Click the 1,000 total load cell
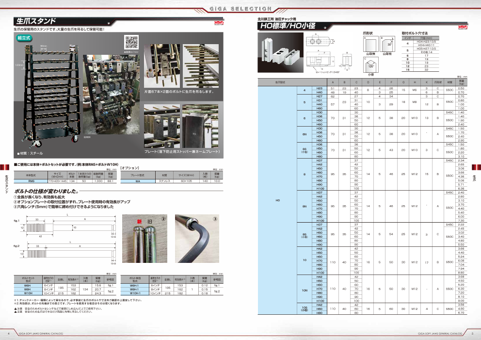The image size is (481, 340). pos(98,181)
